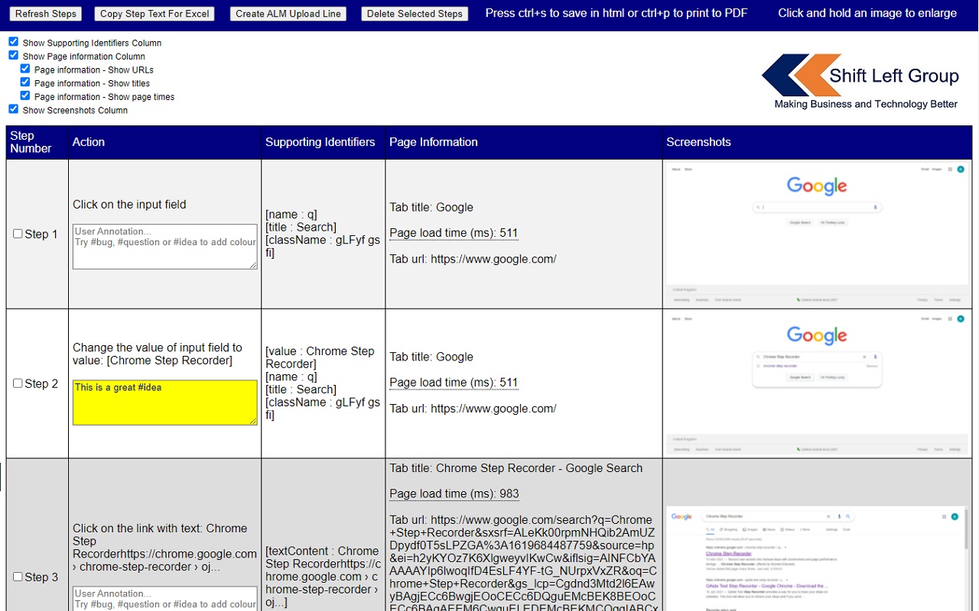Toggle Show Supporting Identifiers Column checkbox
This screenshot has height=611, width=979.
(13, 42)
